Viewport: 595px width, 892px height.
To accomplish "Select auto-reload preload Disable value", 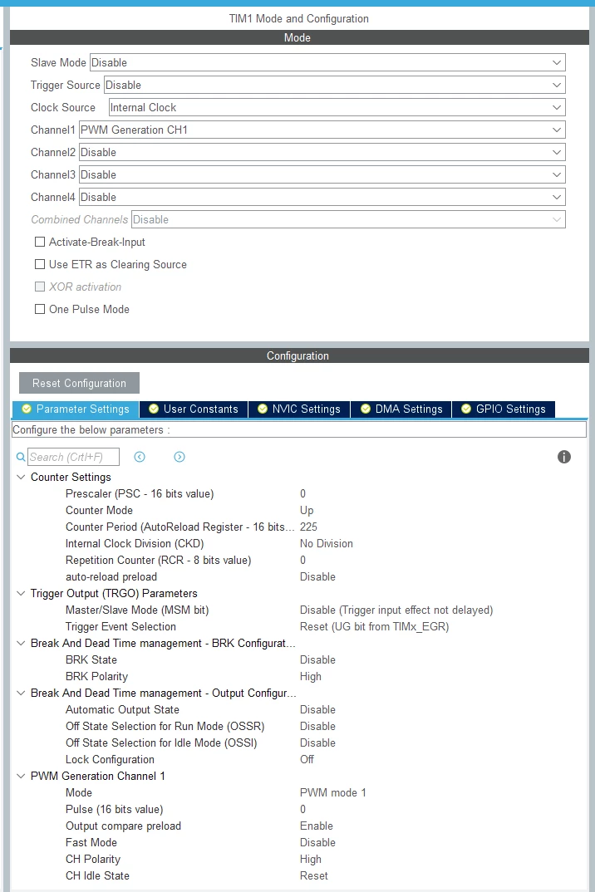I will click(317, 577).
